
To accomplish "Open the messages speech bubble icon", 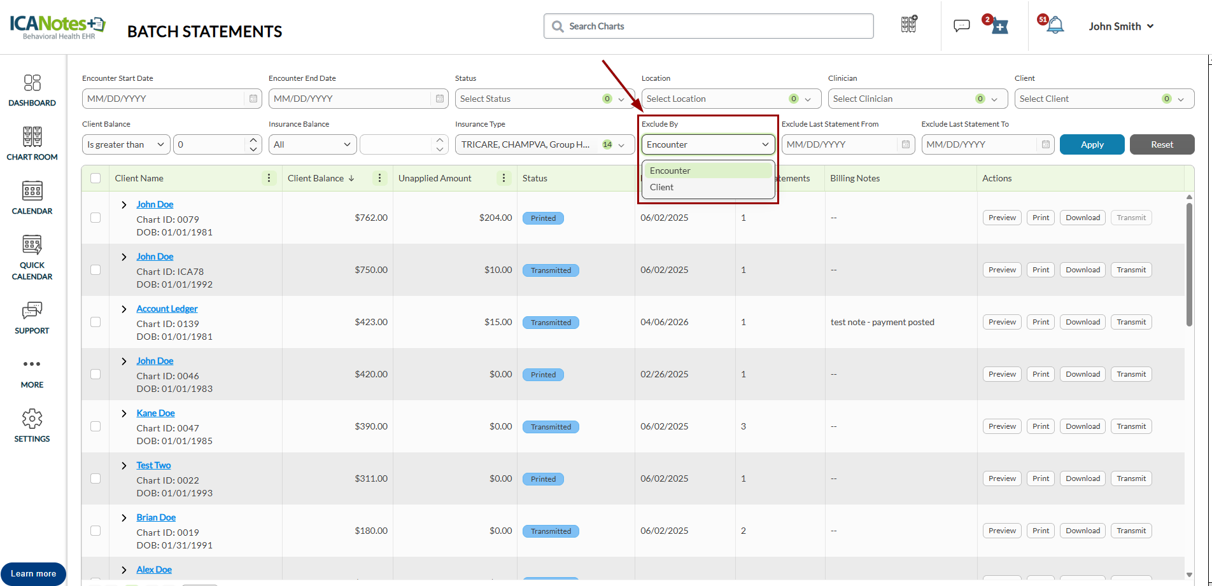I will click(x=961, y=26).
